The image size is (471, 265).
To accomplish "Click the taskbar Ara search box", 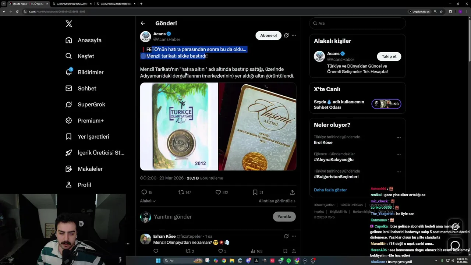I will tap(183, 261).
